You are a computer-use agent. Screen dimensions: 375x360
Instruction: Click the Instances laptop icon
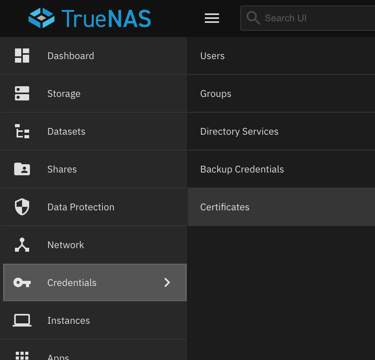pyautogui.click(x=22, y=320)
